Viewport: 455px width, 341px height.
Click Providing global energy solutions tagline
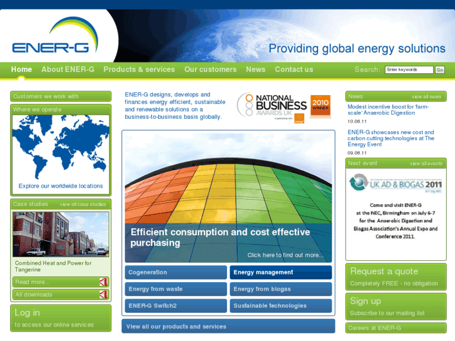[357, 49]
